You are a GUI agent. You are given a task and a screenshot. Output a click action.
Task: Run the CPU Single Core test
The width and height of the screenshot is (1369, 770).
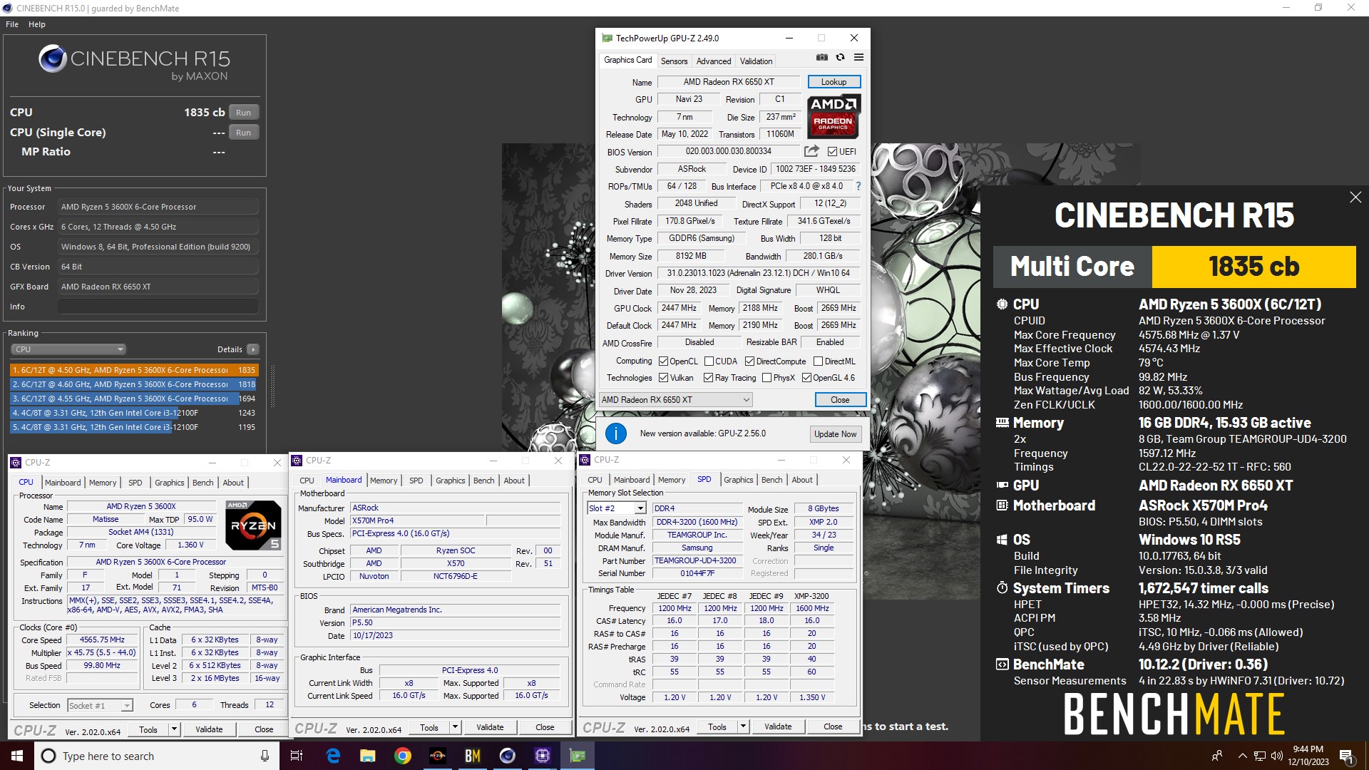click(x=244, y=133)
